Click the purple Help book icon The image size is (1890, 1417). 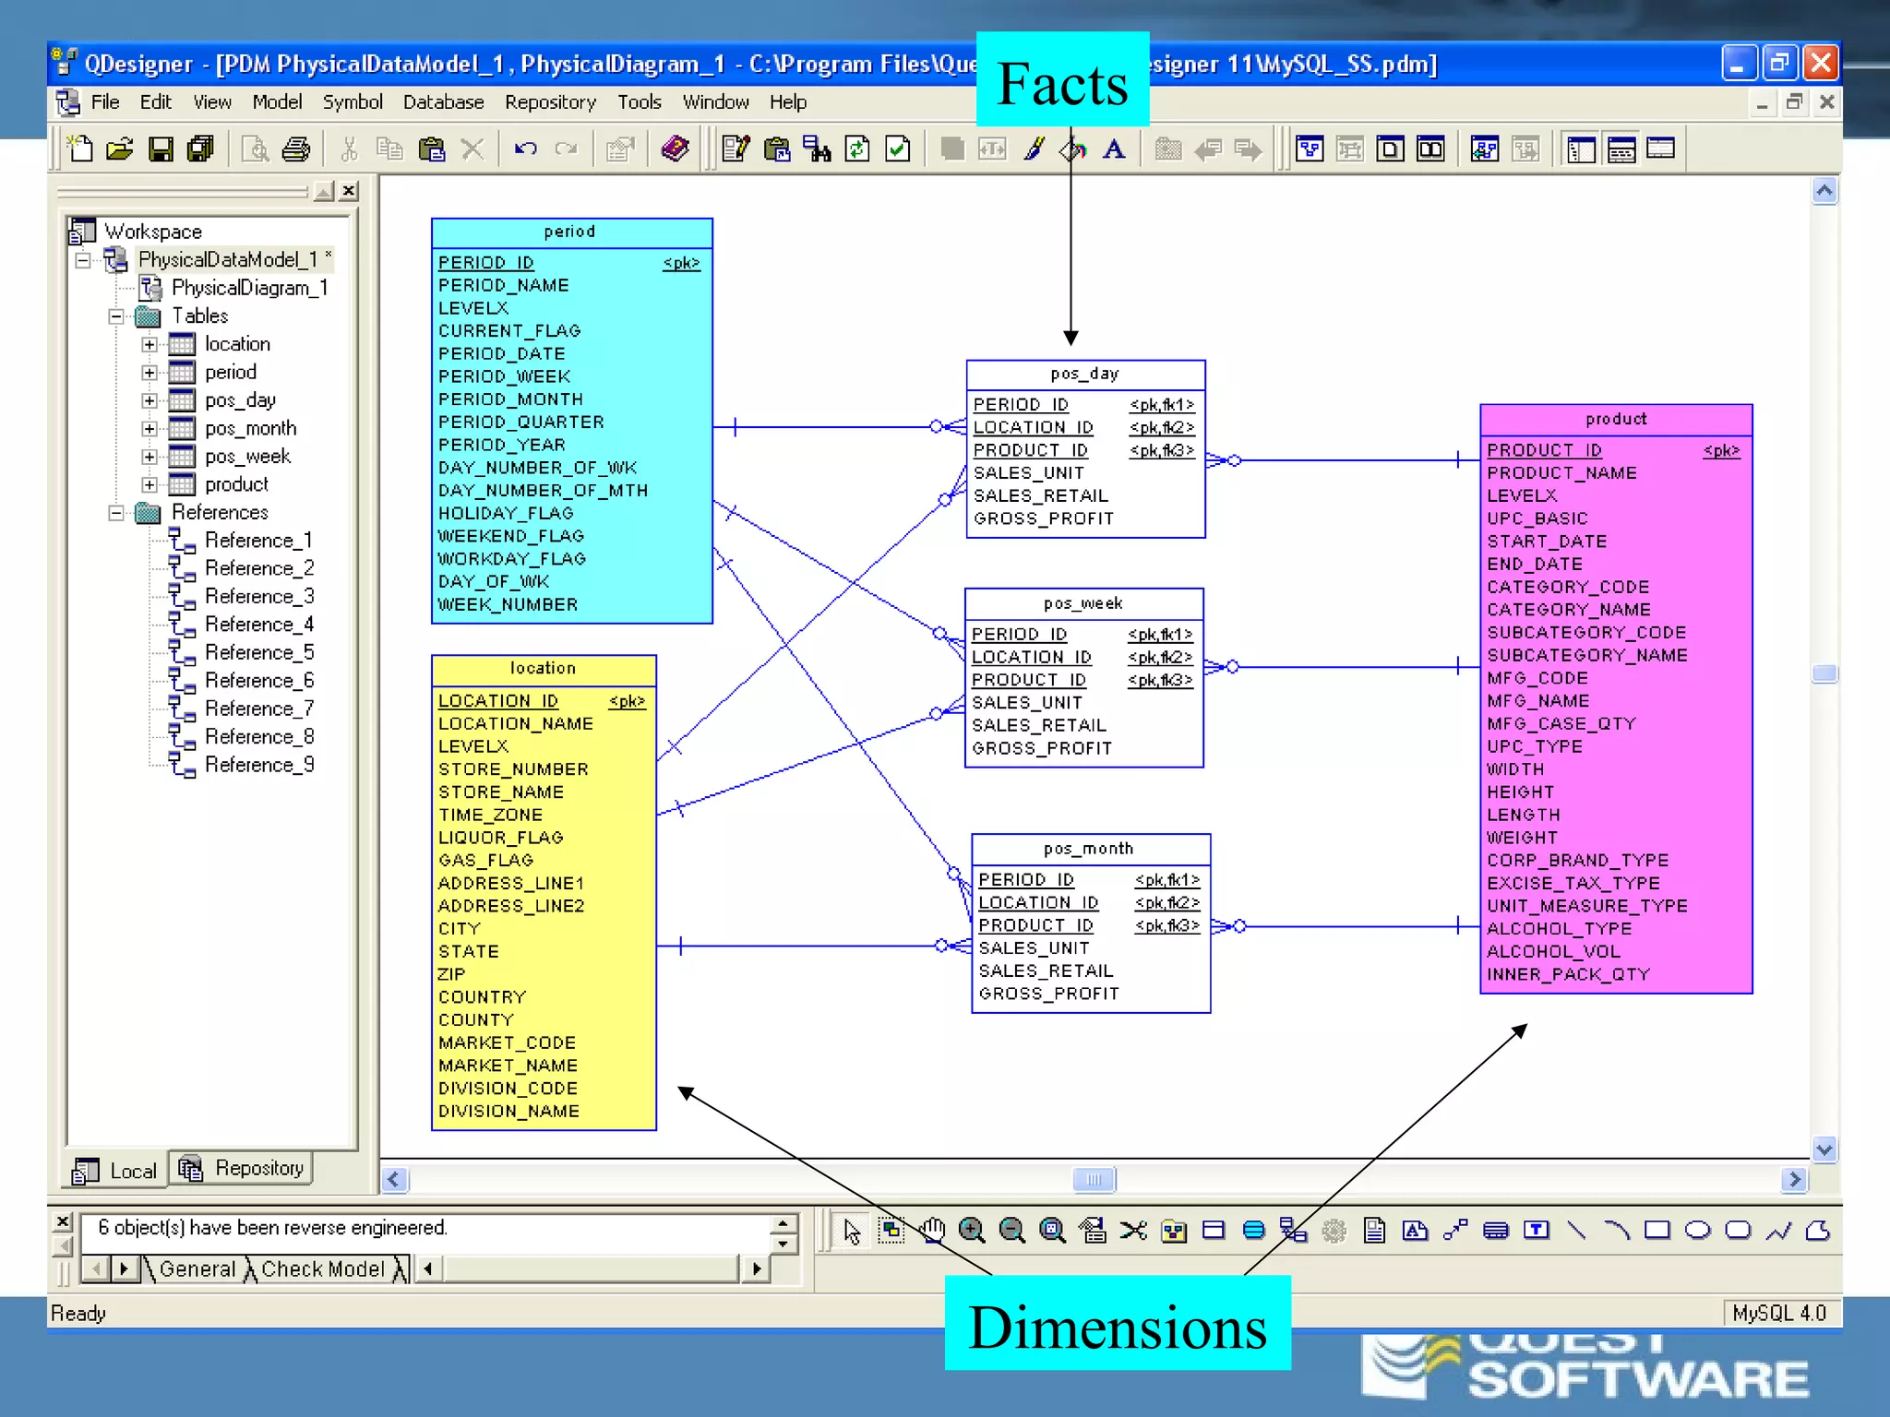pos(675,149)
